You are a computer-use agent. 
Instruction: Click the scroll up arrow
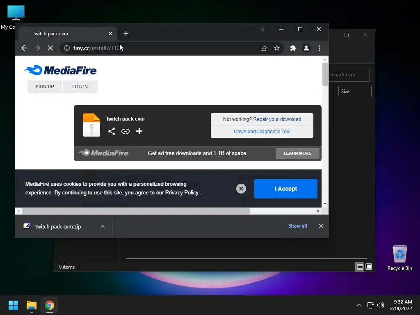click(x=325, y=59)
